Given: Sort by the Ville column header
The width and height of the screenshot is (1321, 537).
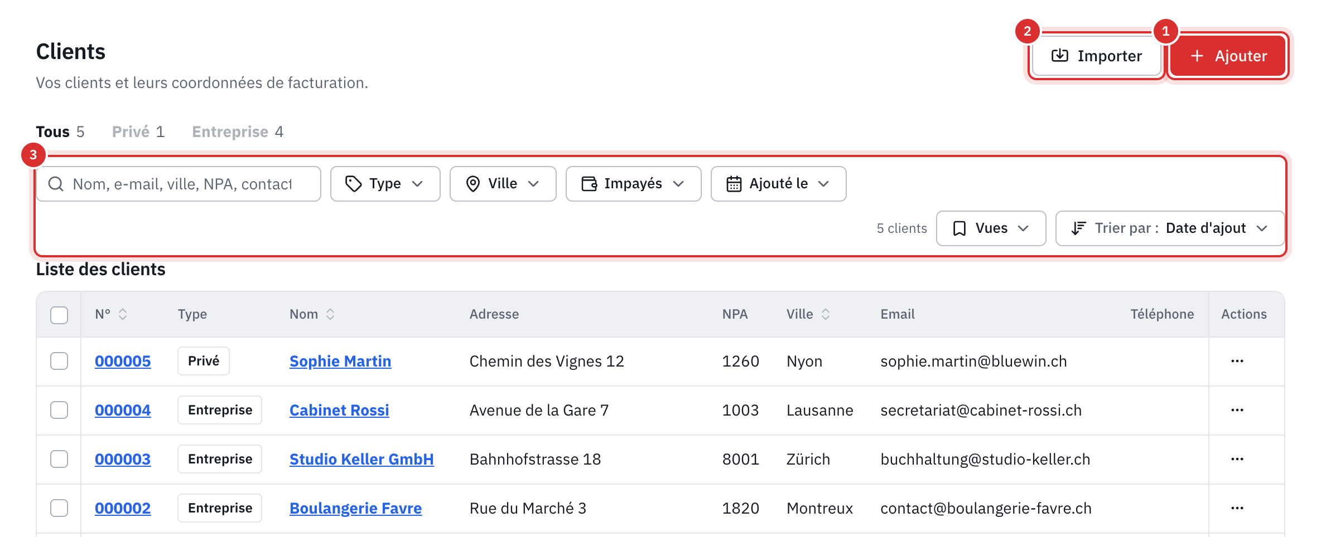Looking at the screenshot, I should pyautogui.click(x=808, y=314).
